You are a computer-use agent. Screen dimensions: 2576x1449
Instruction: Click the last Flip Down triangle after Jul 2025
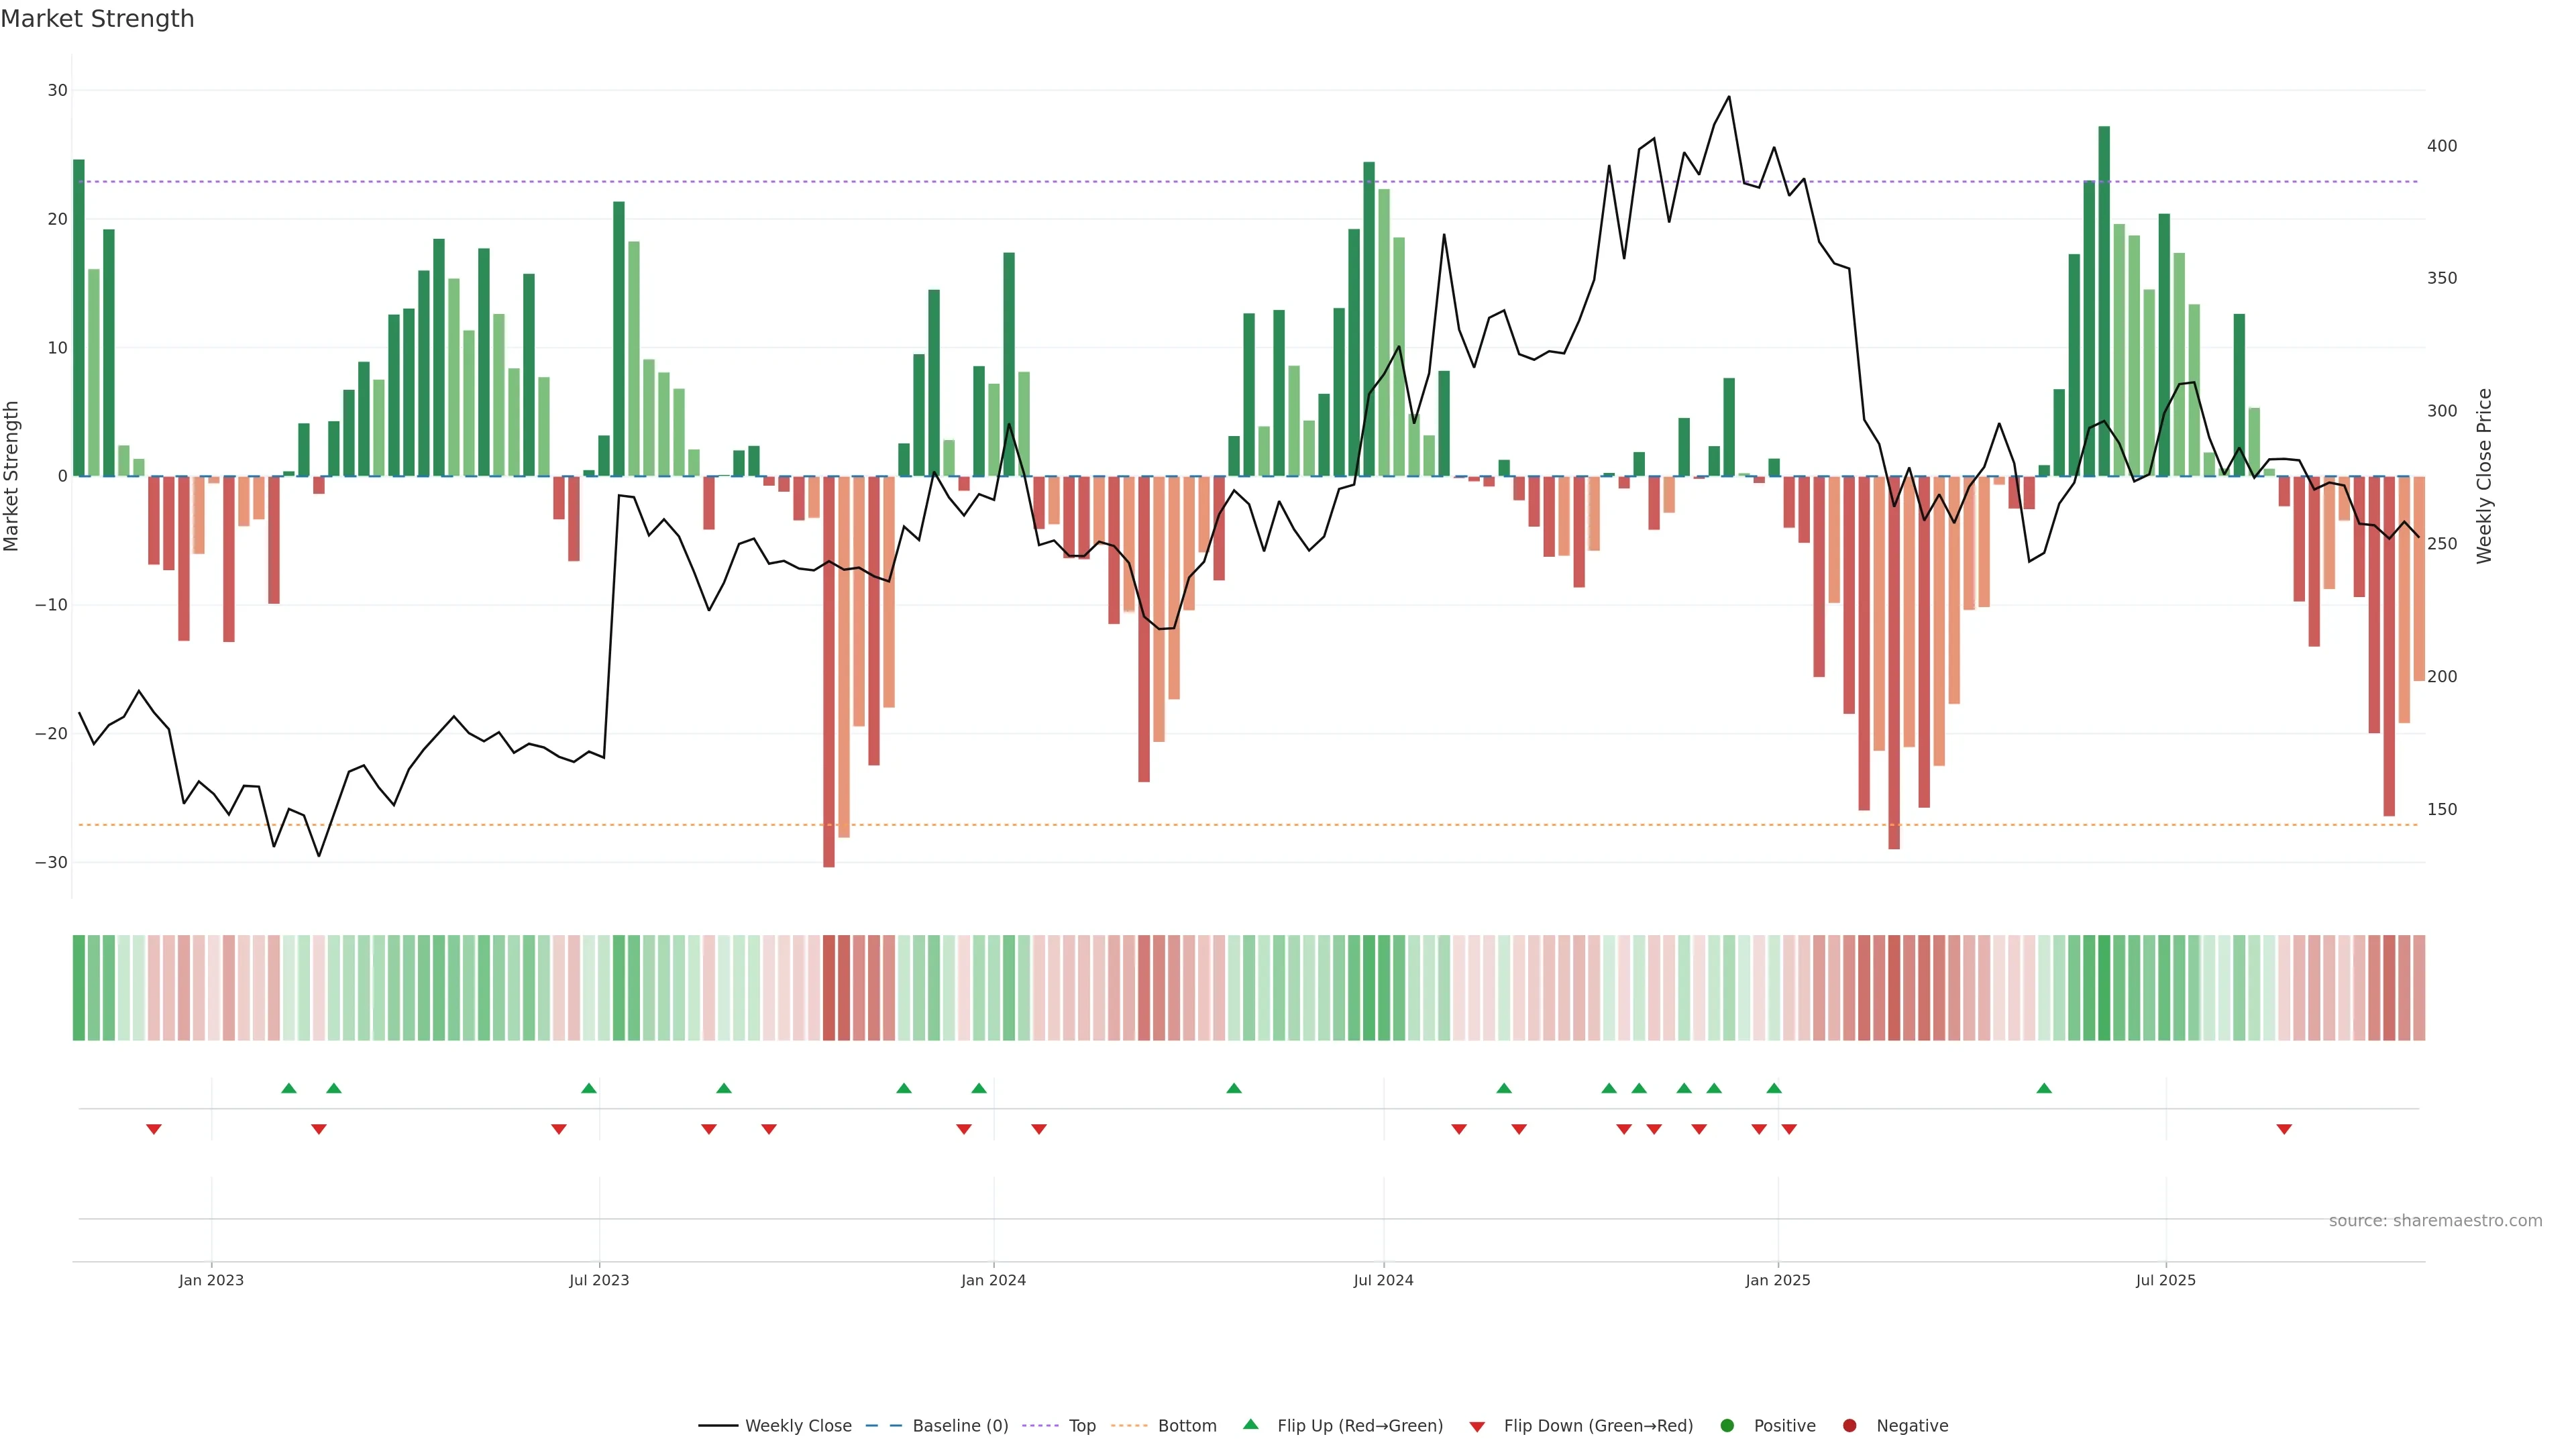click(x=2284, y=1129)
